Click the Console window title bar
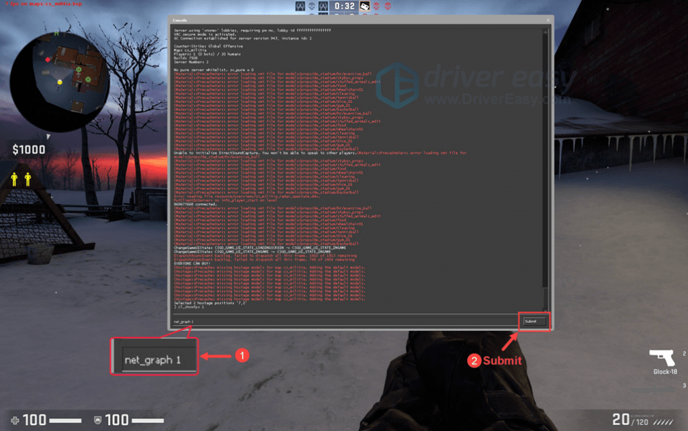The image size is (688, 431). (360, 20)
